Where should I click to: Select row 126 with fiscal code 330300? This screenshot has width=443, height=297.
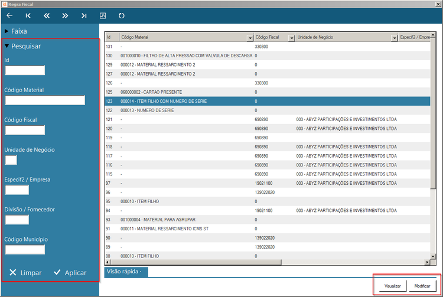tap(267, 83)
